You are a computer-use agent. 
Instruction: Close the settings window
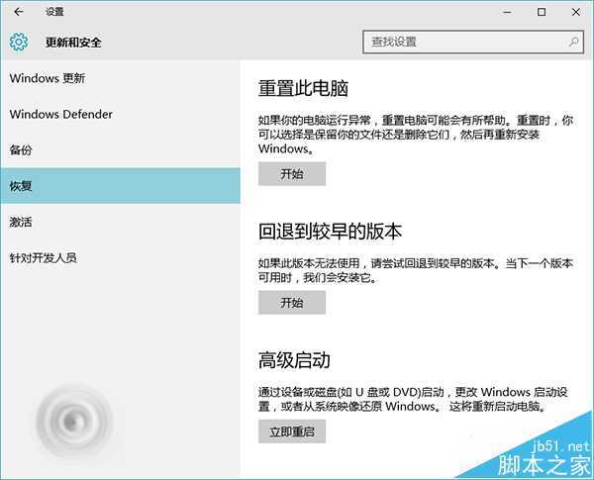576,12
